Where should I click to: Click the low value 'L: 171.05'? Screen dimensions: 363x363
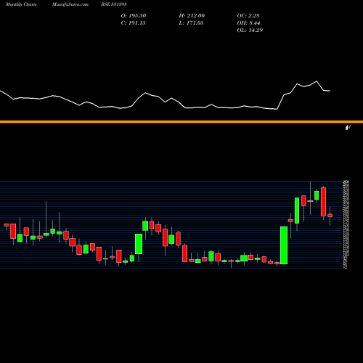(x=191, y=23)
